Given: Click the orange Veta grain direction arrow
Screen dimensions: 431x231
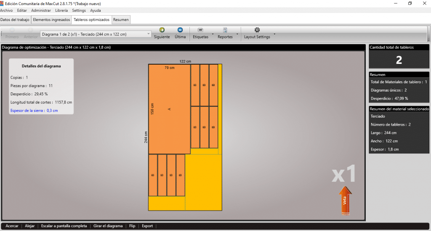Looking at the screenshot, I should point(345,200).
